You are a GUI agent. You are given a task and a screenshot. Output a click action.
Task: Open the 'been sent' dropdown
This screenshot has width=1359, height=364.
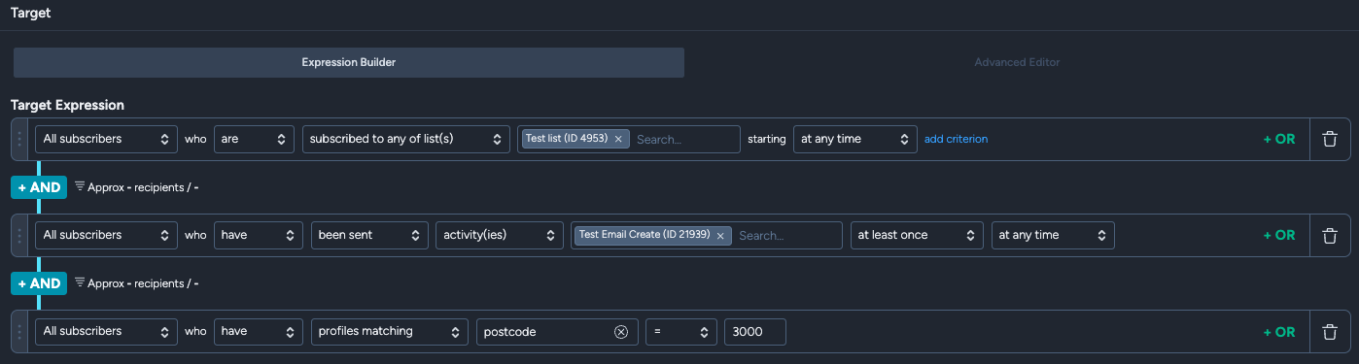click(369, 235)
